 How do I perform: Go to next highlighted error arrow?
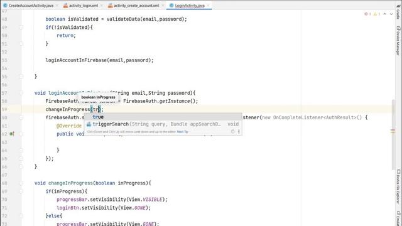point(391,14)
